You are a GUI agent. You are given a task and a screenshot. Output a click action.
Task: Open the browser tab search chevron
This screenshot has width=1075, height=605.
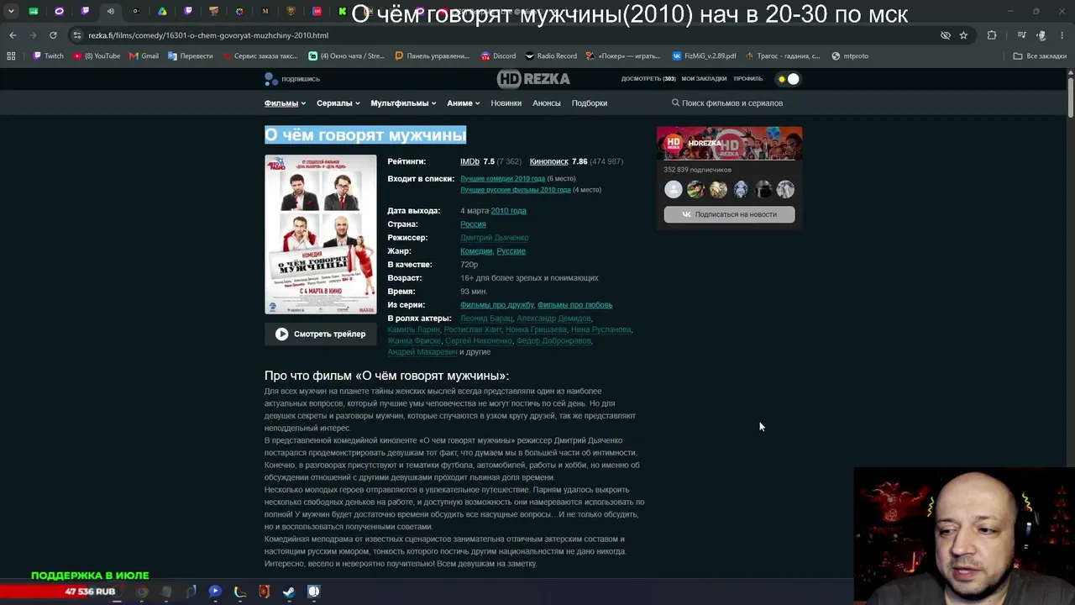click(x=11, y=12)
